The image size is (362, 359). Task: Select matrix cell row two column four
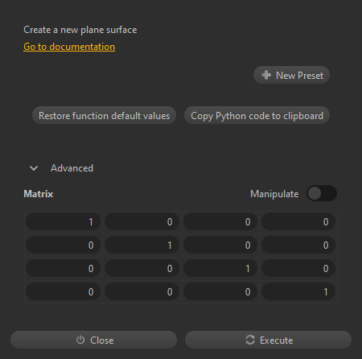click(298, 245)
